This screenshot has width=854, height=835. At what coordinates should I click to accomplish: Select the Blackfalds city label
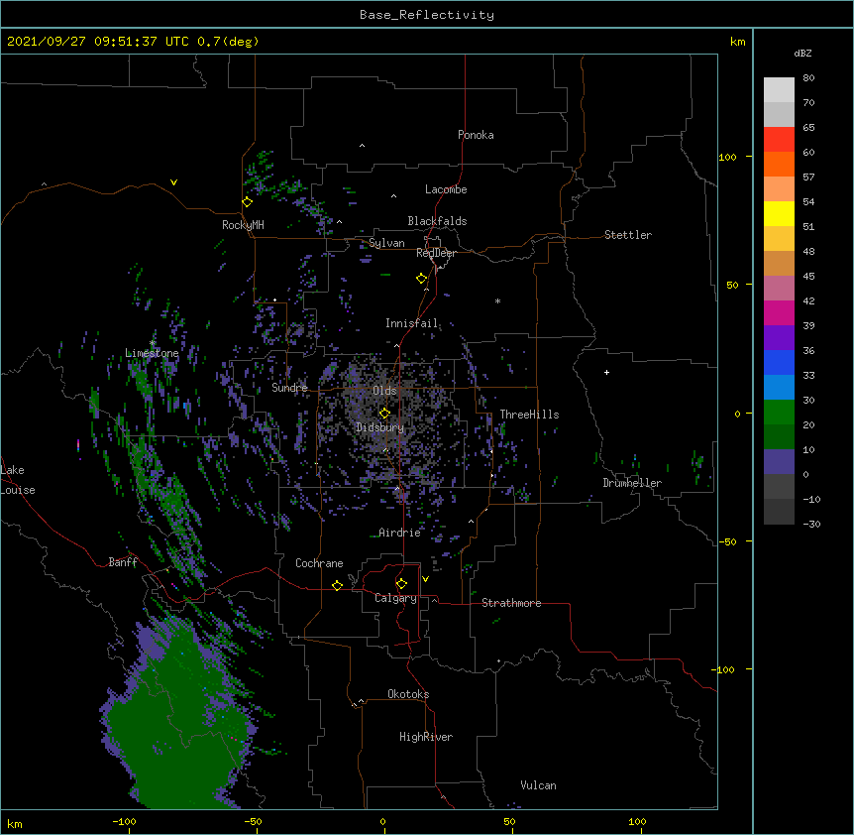(x=437, y=221)
